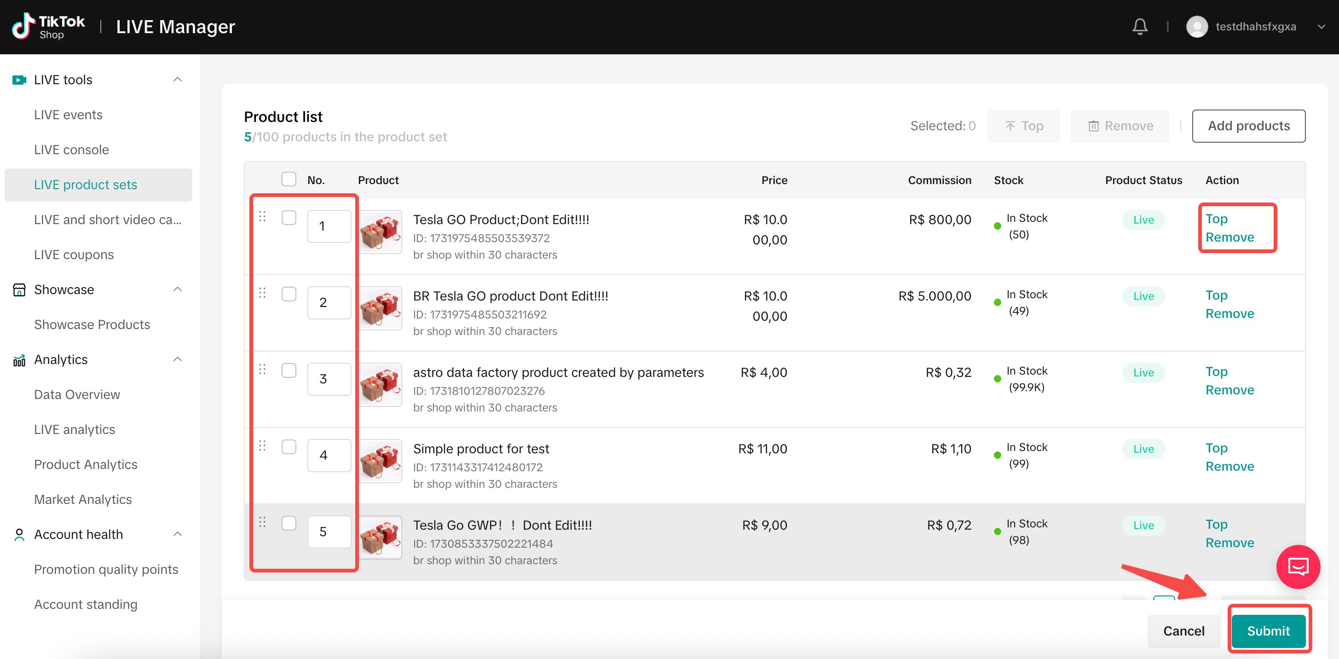Collapse the LIVE tools section
Screen dimensions: 1339x659
point(177,80)
